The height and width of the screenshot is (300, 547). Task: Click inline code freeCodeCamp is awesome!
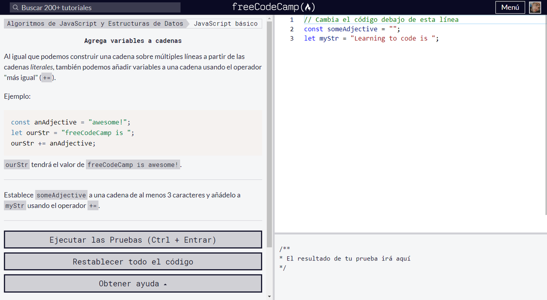133,165
